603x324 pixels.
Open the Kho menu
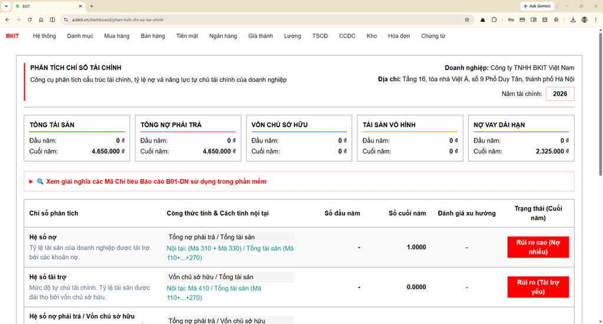[x=372, y=36]
